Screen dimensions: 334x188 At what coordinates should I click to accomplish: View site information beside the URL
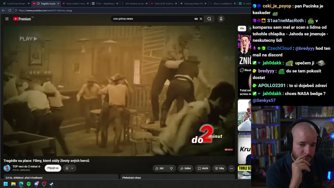[x=16, y=10]
